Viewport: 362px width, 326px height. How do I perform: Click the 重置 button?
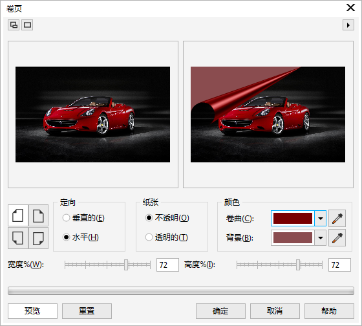(87, 311)
